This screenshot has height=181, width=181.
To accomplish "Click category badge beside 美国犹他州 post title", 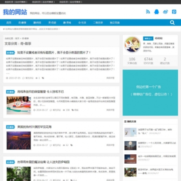I will tap(10, 127).
